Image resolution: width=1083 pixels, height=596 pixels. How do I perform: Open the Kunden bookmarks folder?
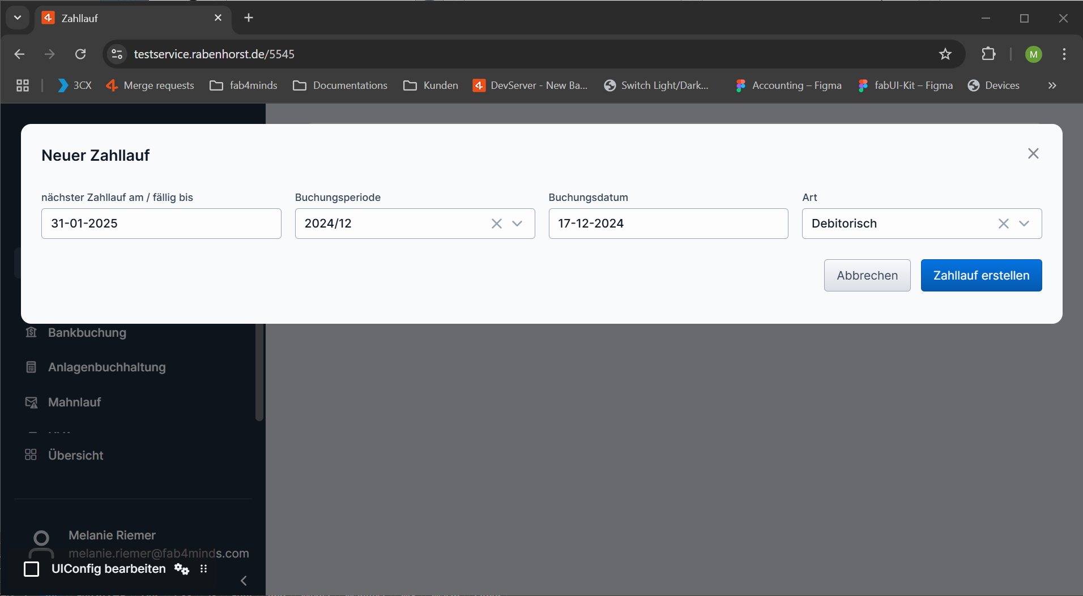click(430, 85)
